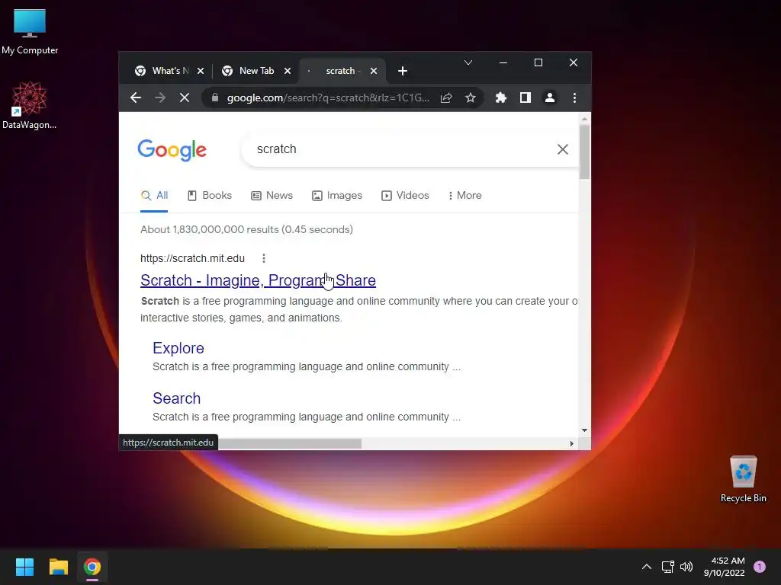Select the DataWagon desktop shortcut
This screenshot has width=781, height=585.
(x=29, y=106)
